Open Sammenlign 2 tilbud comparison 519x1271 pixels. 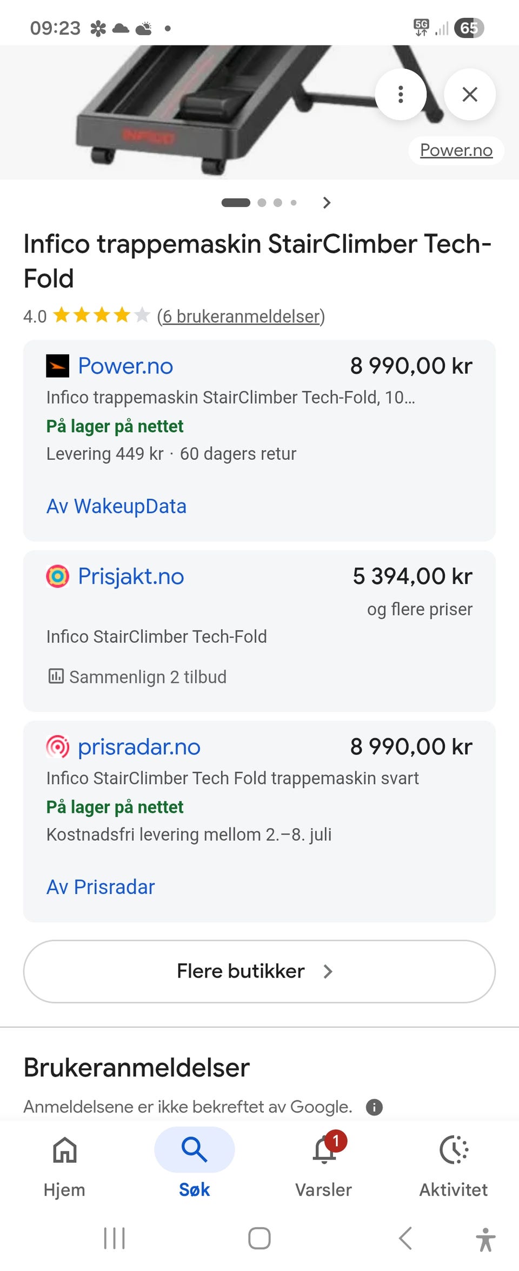[137, 677]
